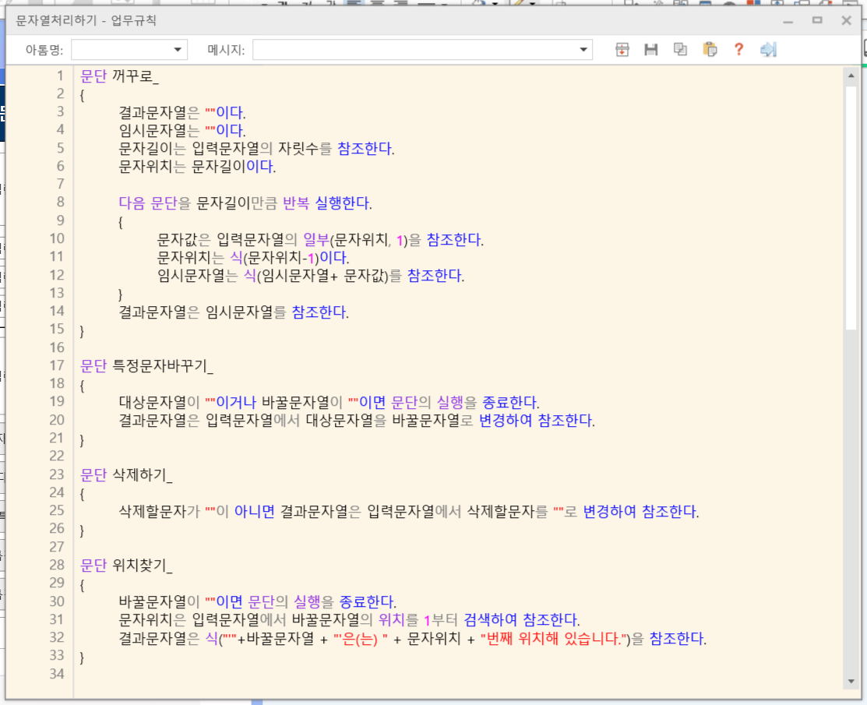Screen dimensions: 867x705
Task: Click the '메시지:' label
Action: coord(226,50)
